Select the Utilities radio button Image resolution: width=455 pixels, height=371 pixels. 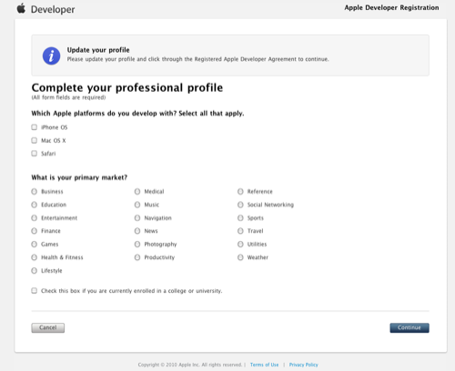click(240, 244)
